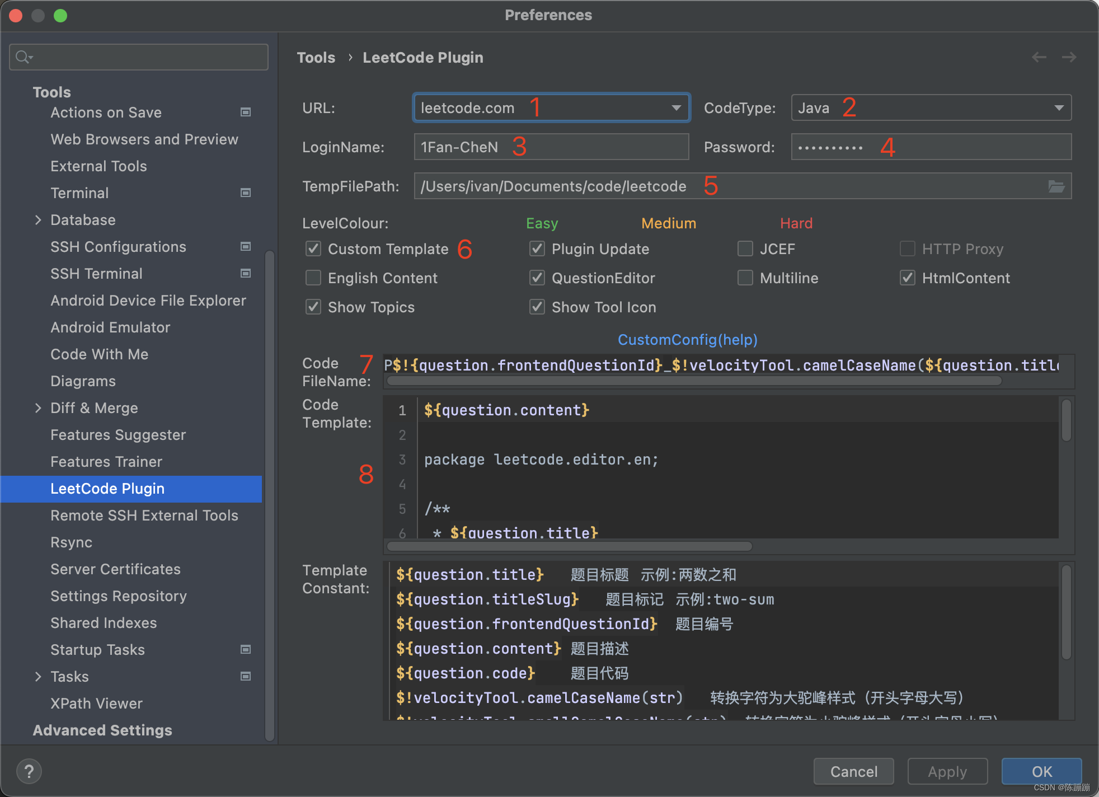This screenshot has width=1099, height=797.
Task: Click ${question.titleSlug} constant line
Action: (x=585, y=599)
